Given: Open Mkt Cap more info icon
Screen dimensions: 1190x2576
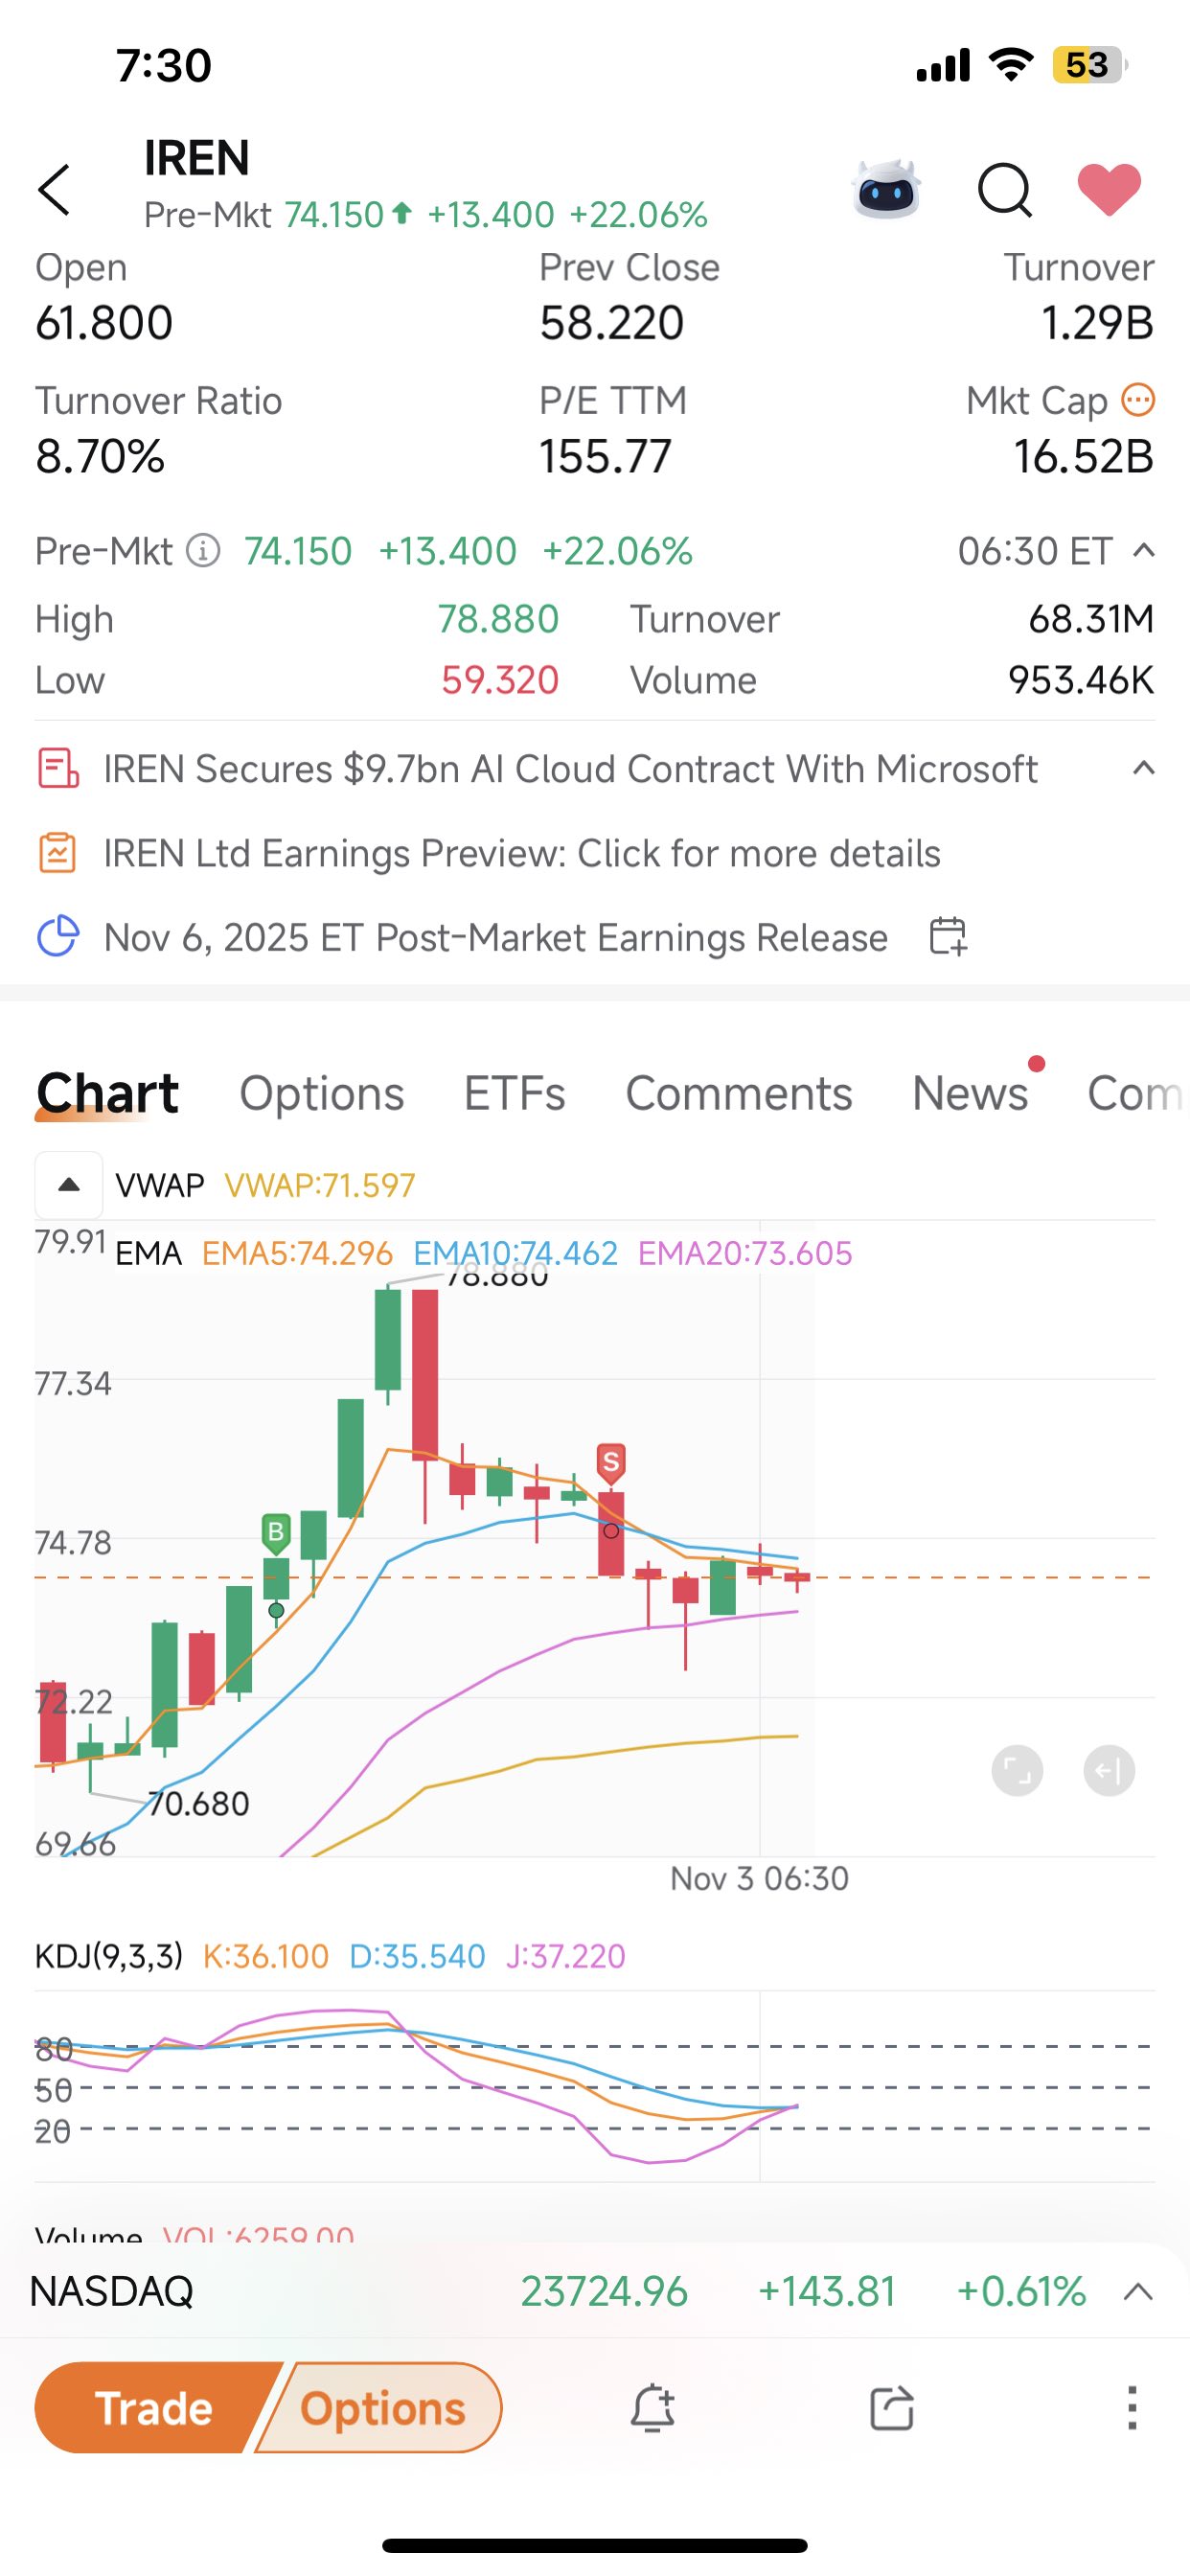Looking at the screenshot, I should pos(1138,400).
